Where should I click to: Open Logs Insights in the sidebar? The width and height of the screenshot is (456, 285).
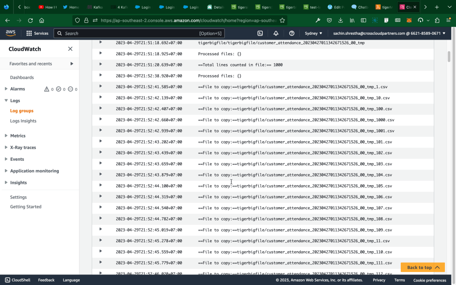pyautogui.click(x=23, y=121)
